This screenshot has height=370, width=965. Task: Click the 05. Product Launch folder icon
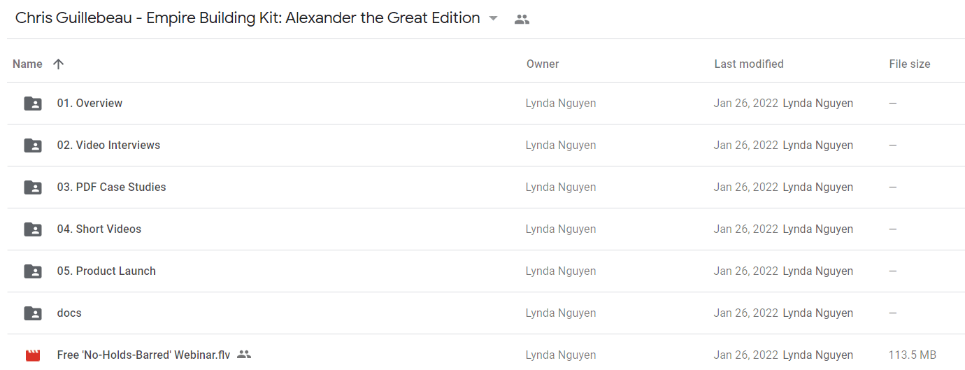coord(33,271)
